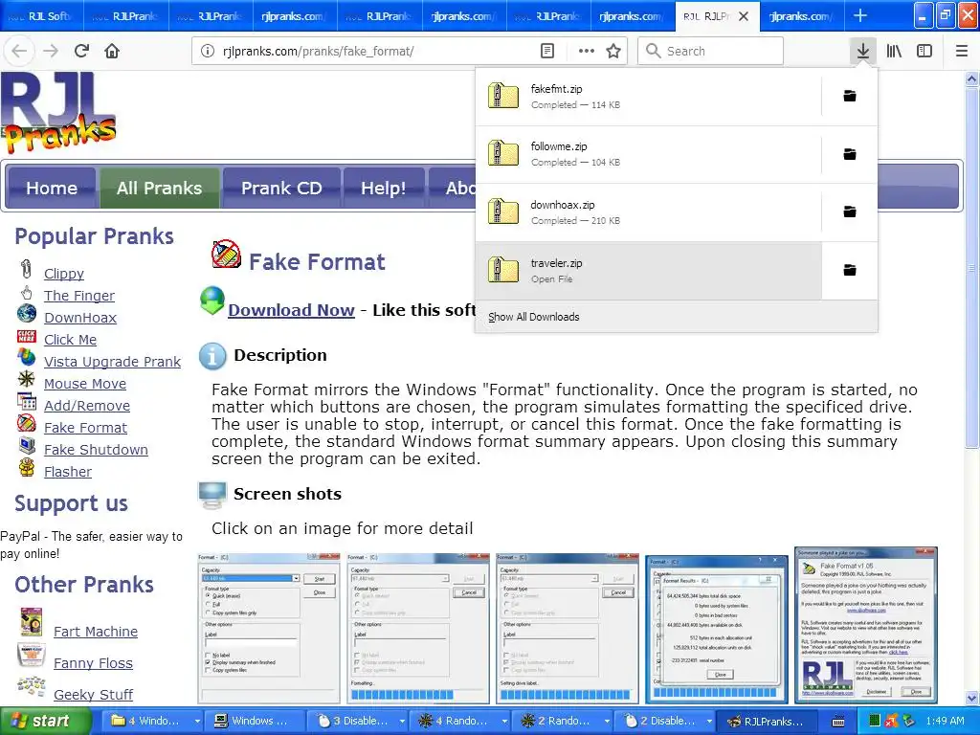Screen dimensions: 980x735
Task: Open the Geeky Stuff link
Action: point(93,695)
